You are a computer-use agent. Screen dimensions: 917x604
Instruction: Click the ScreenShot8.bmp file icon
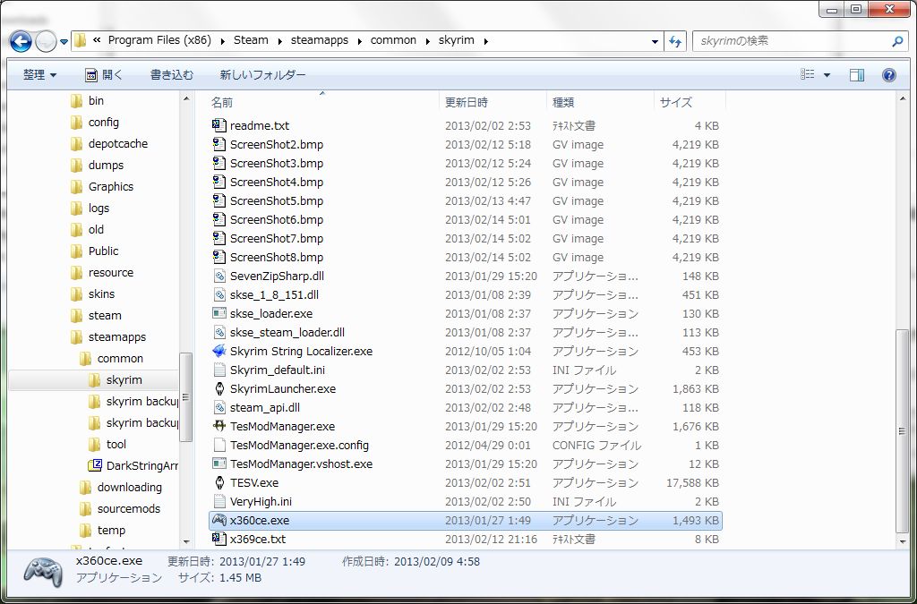pyautogui.click(x=219, y=257)
